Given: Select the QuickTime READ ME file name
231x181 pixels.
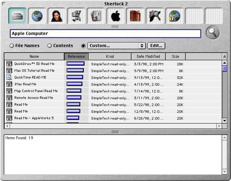Looking at the screenshot, I should coord(30,77).
